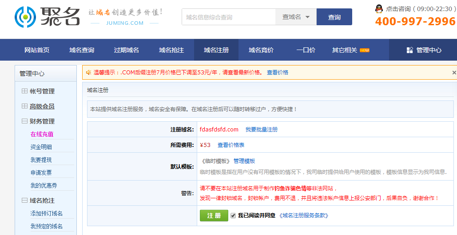Screen dimensions: 457x235
Task: Collapse the 财务管理 sidebar section
Action: pyautogui.click(x=24, y=121)
